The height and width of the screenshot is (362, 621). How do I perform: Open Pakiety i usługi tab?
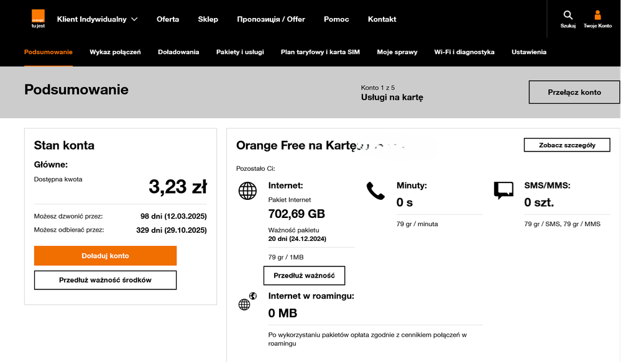240,52
